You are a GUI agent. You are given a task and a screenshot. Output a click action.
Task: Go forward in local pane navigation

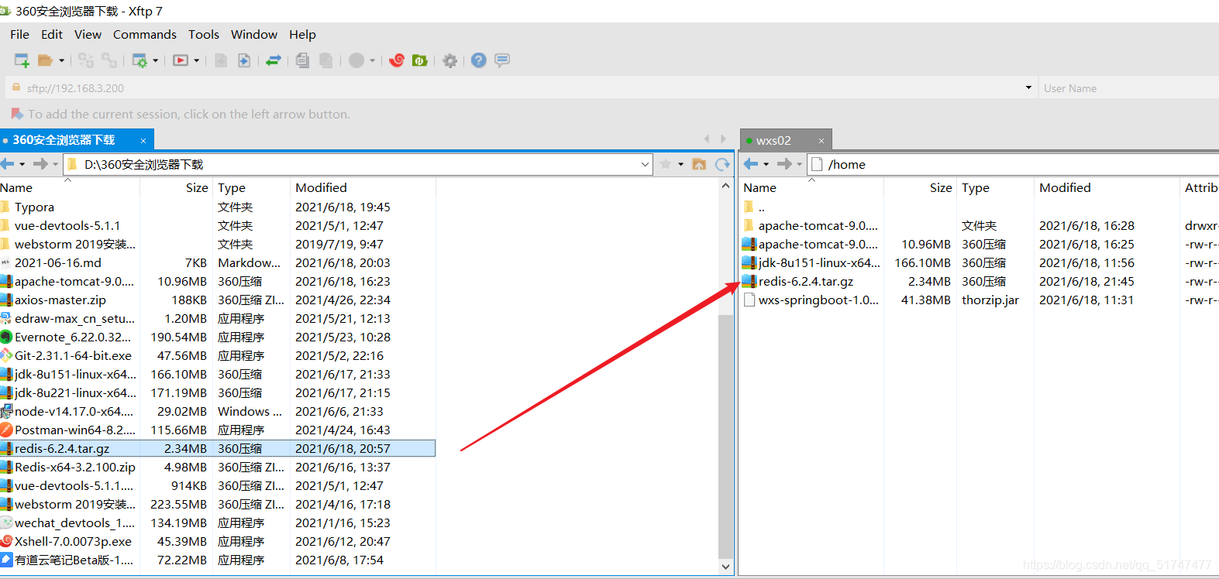pyautogui.click(x=40, y=163)
